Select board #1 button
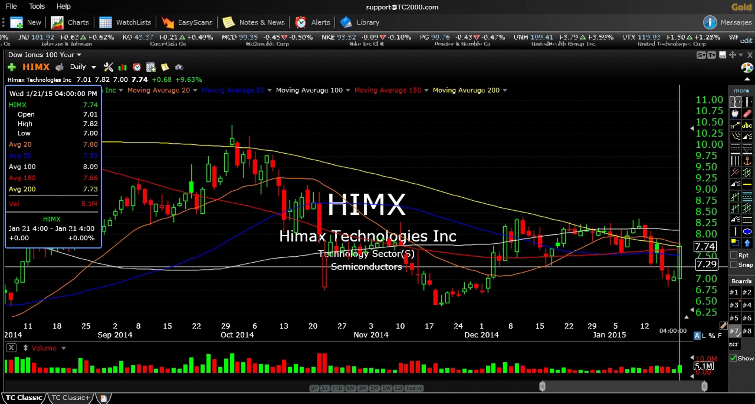 tap(734, 292)
